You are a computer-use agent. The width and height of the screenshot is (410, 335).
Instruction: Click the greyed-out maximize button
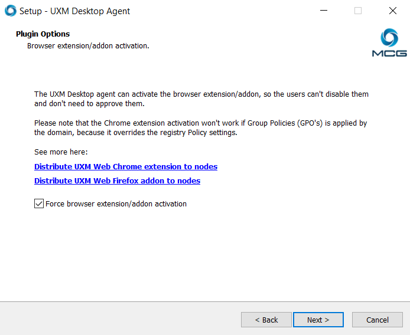pyautogui.click(x=358, y=11)
